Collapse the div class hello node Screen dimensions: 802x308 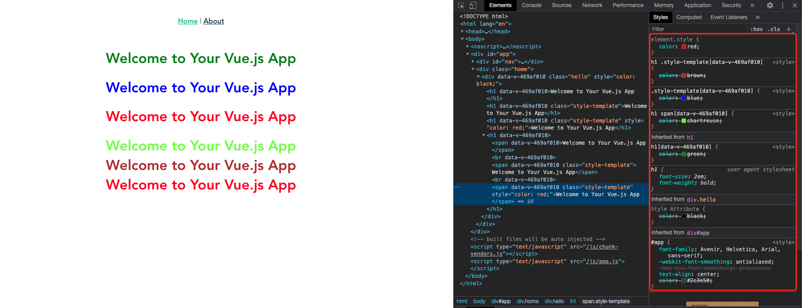pos(478,77)
